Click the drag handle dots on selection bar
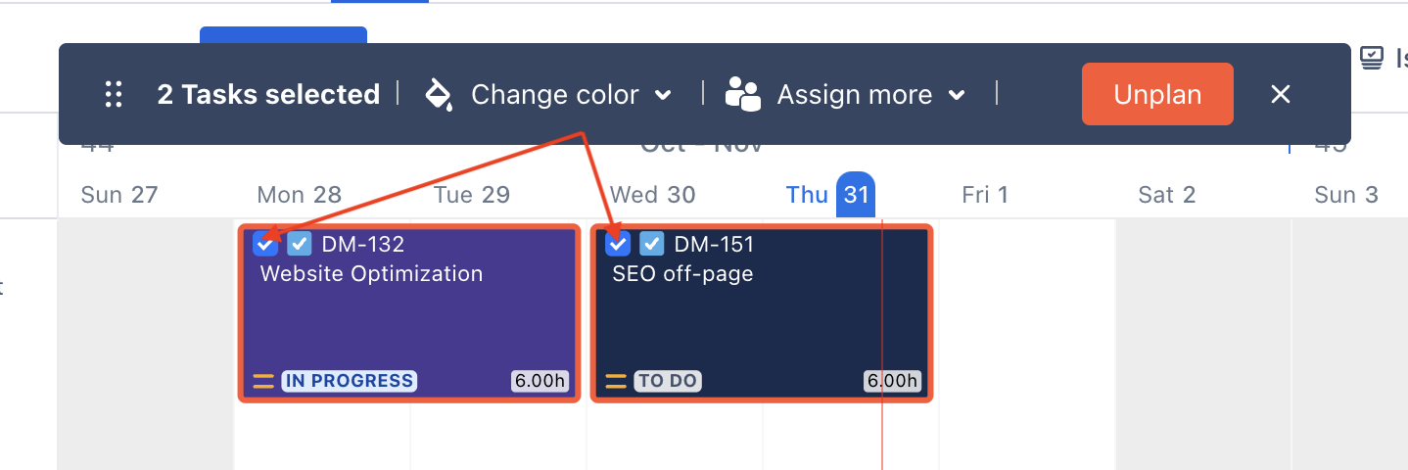The width and height of the screenshot is (1408, 470). pos(114,94)
